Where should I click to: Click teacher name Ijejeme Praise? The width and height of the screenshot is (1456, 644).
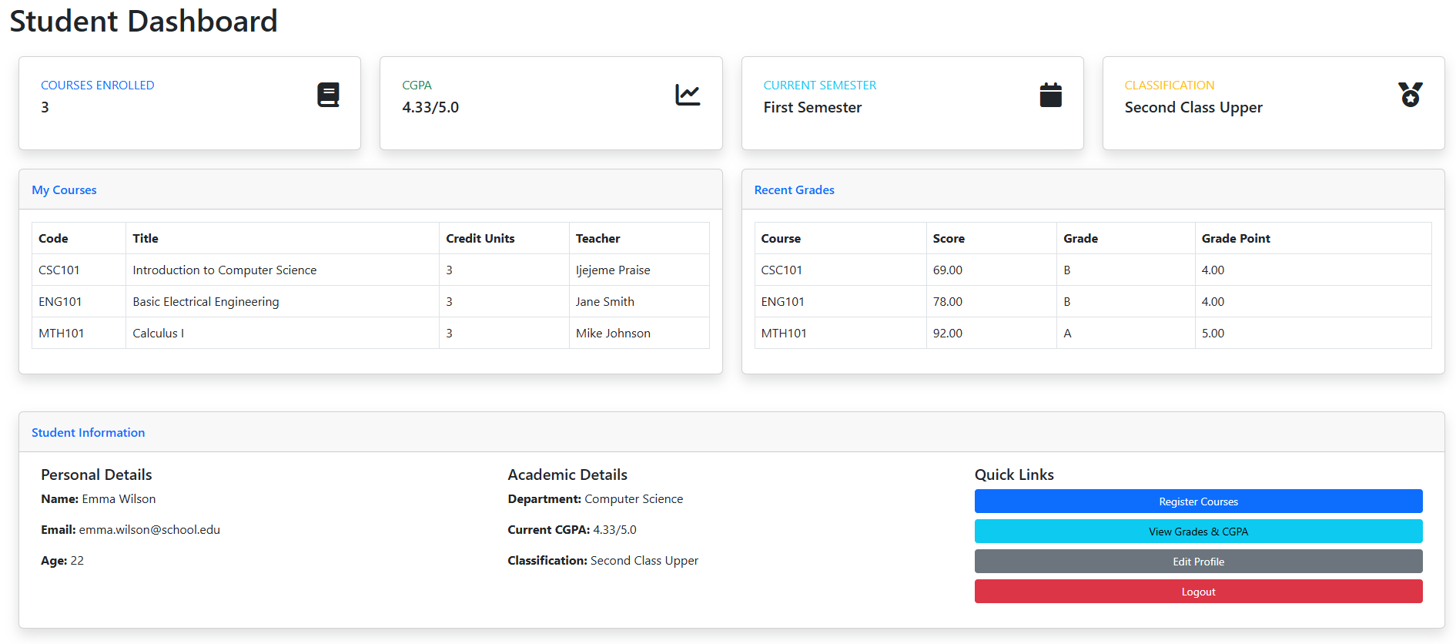pos(613,270)
